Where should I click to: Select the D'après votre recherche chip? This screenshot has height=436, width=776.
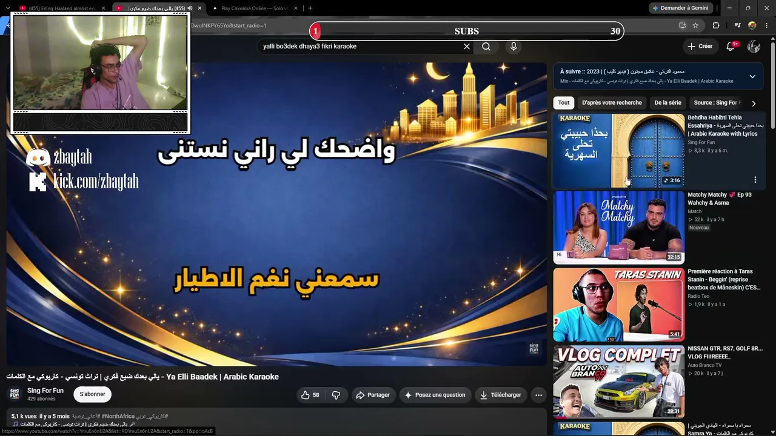tap(612, 103)
